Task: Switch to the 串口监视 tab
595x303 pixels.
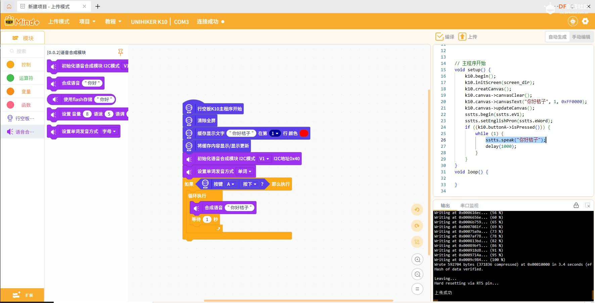Action: [469, 206]
